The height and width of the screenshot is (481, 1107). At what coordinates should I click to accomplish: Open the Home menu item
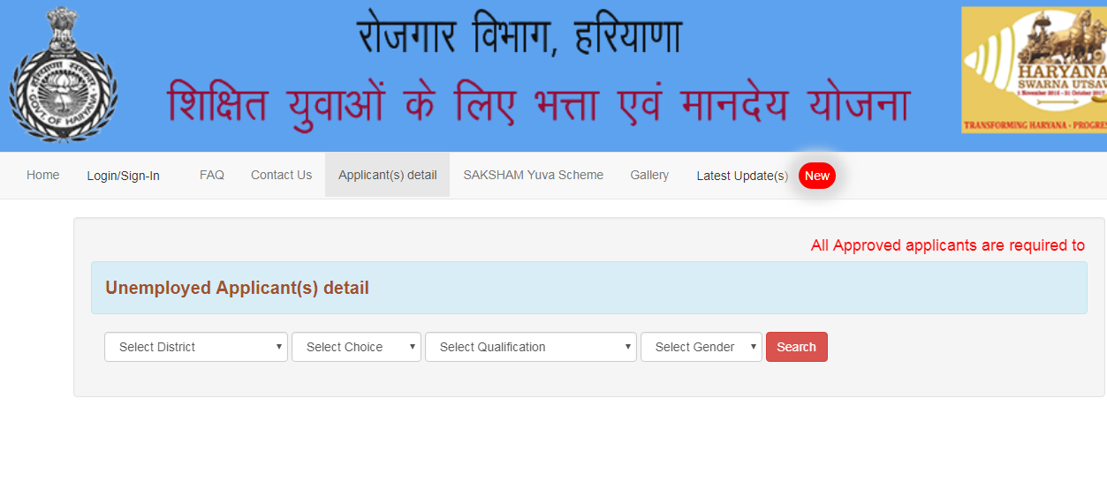[x=42, y=175]
